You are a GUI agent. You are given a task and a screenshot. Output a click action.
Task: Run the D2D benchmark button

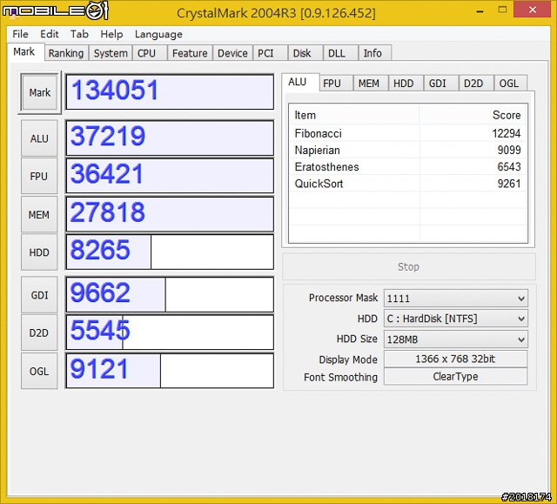point(39,333)
